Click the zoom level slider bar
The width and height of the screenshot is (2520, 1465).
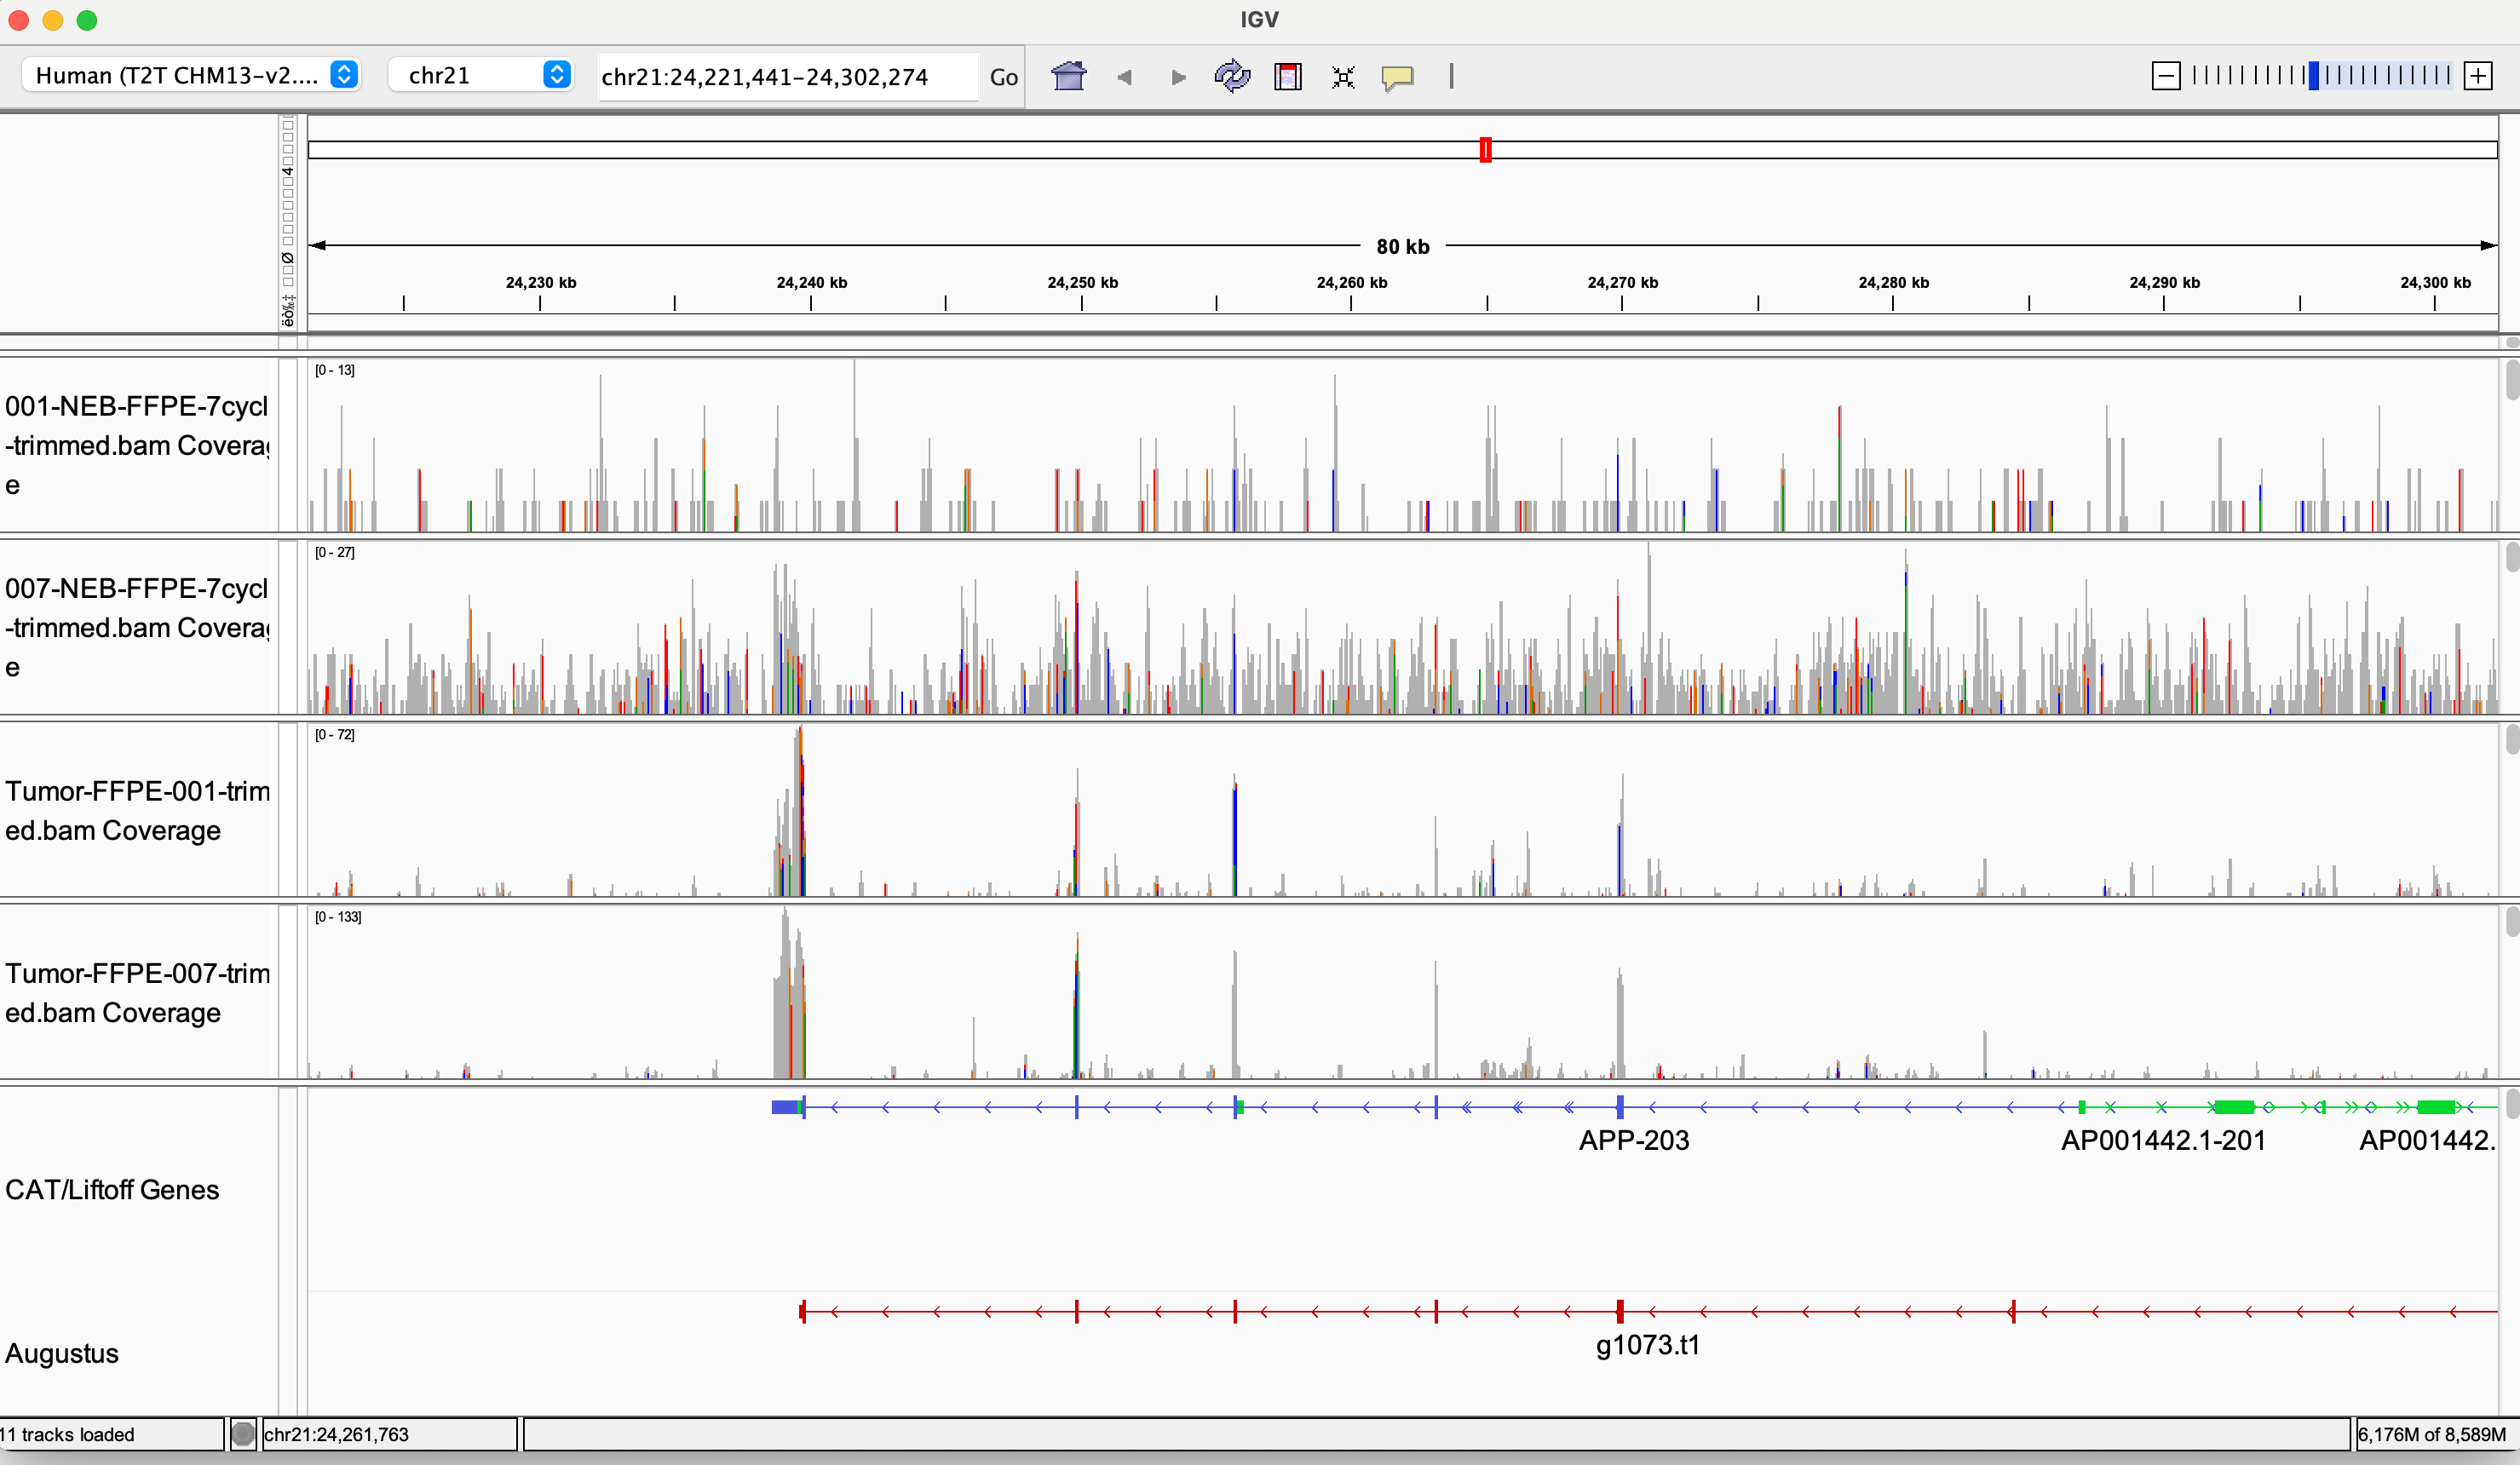[2320, 76]
